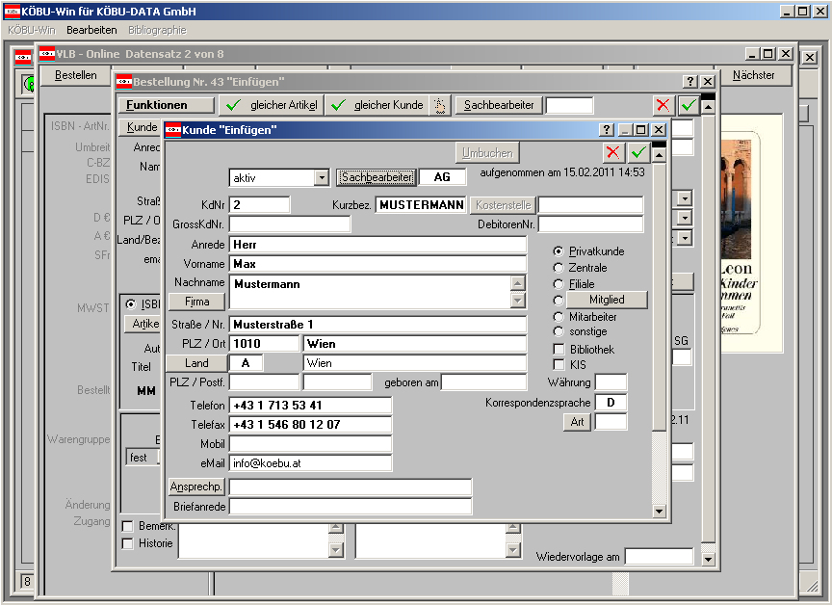832x605 pixels.
Task: Click the Kunde Einfügen window logo icon
Action: click(x=173, y=130)
